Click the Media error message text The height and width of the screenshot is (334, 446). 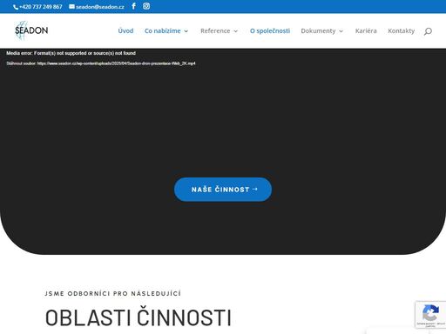point(71,53)
